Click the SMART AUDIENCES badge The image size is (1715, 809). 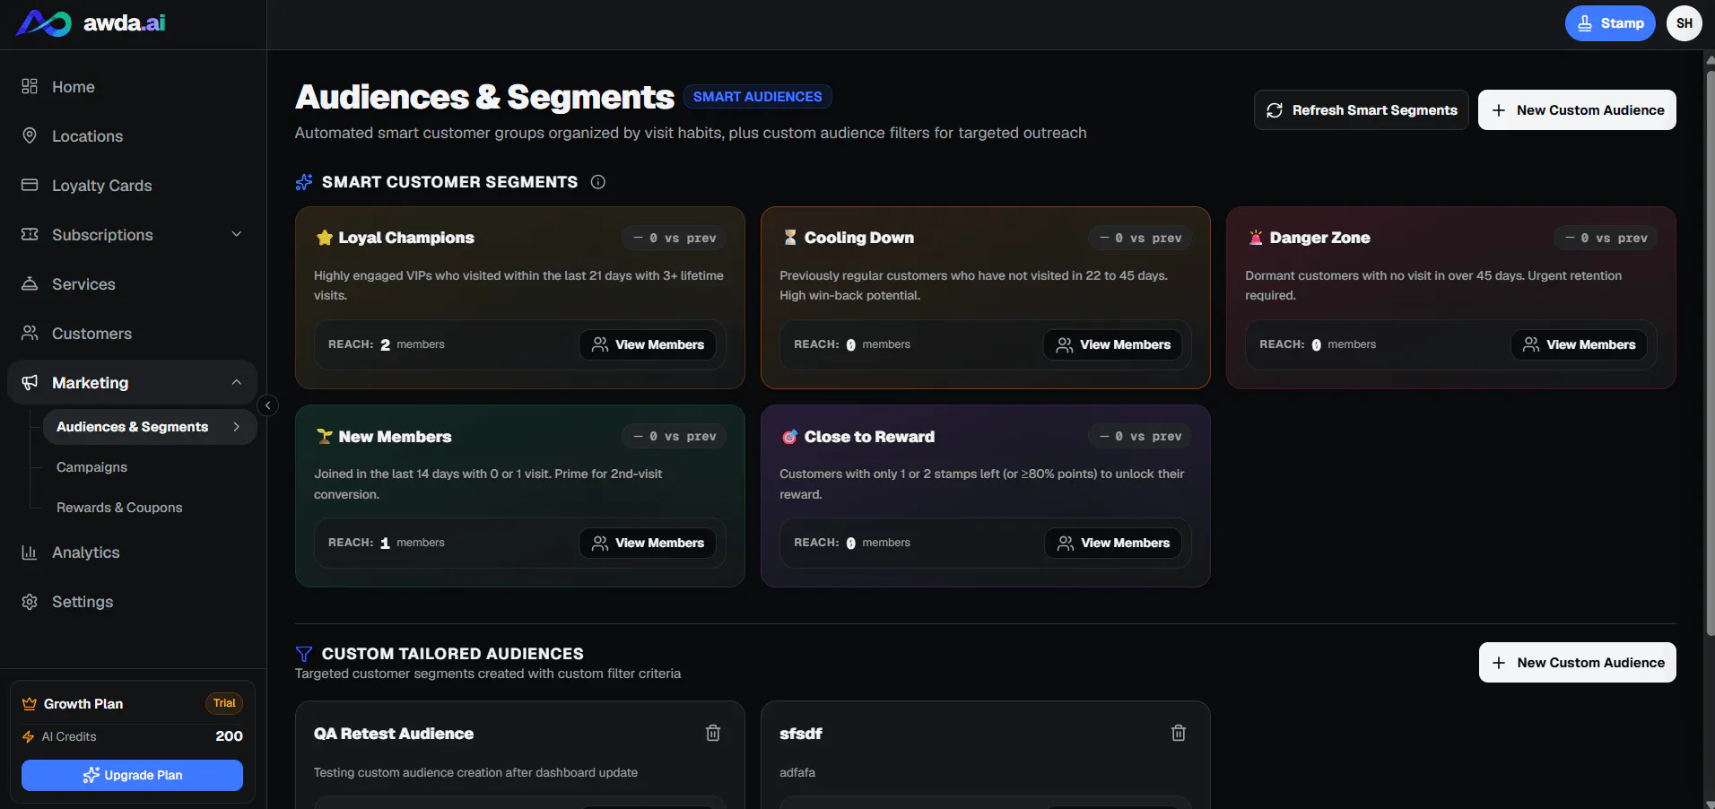(x=757, y=96)
